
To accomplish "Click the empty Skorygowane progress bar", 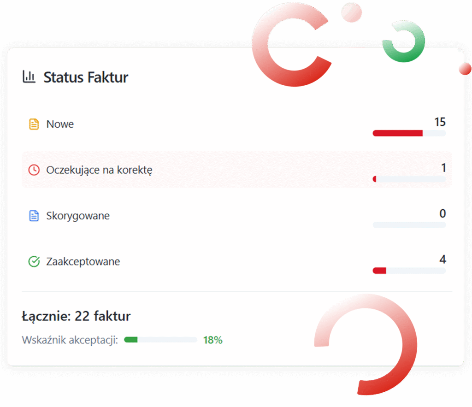I will point(409,225).
